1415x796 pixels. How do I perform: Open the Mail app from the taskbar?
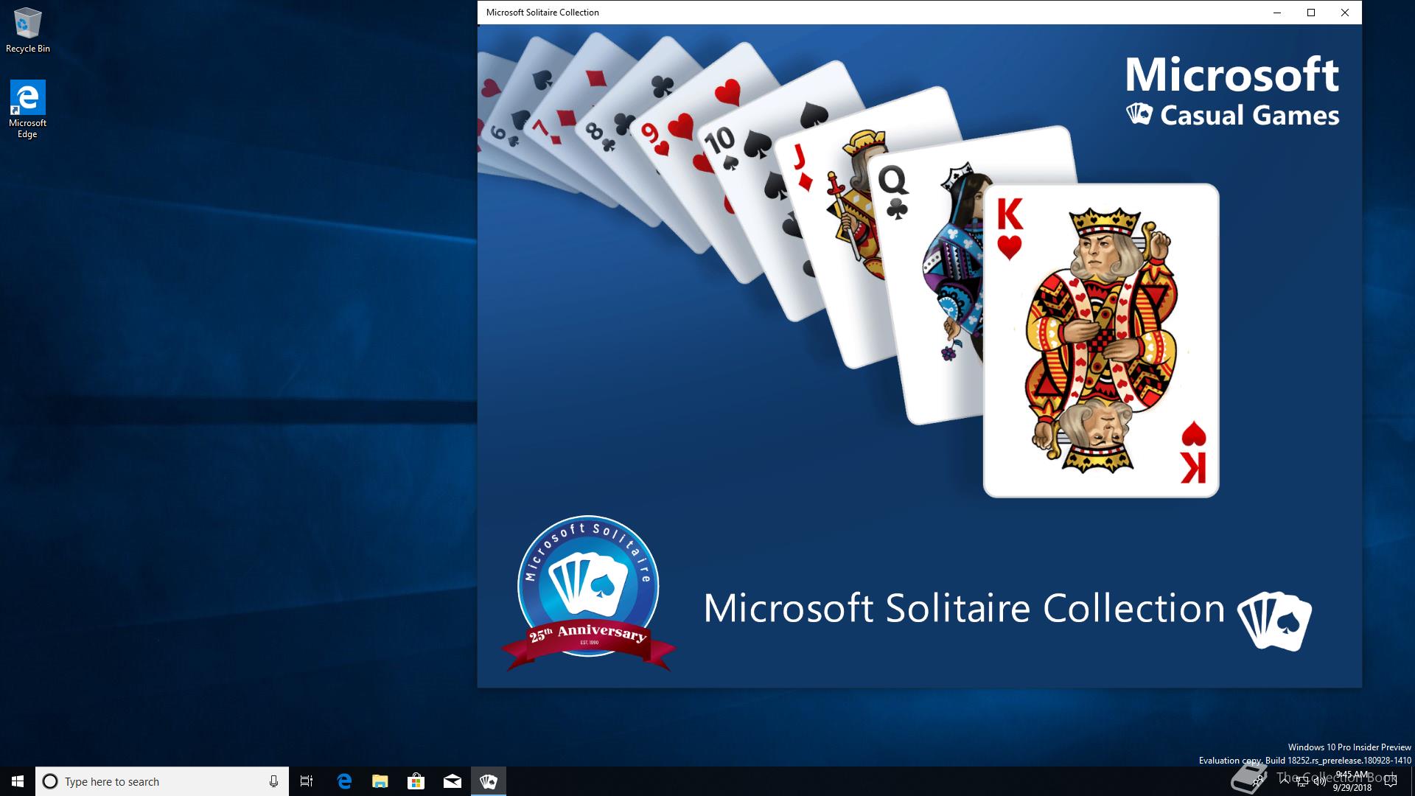pyautogui.click(x=452, y=781)
